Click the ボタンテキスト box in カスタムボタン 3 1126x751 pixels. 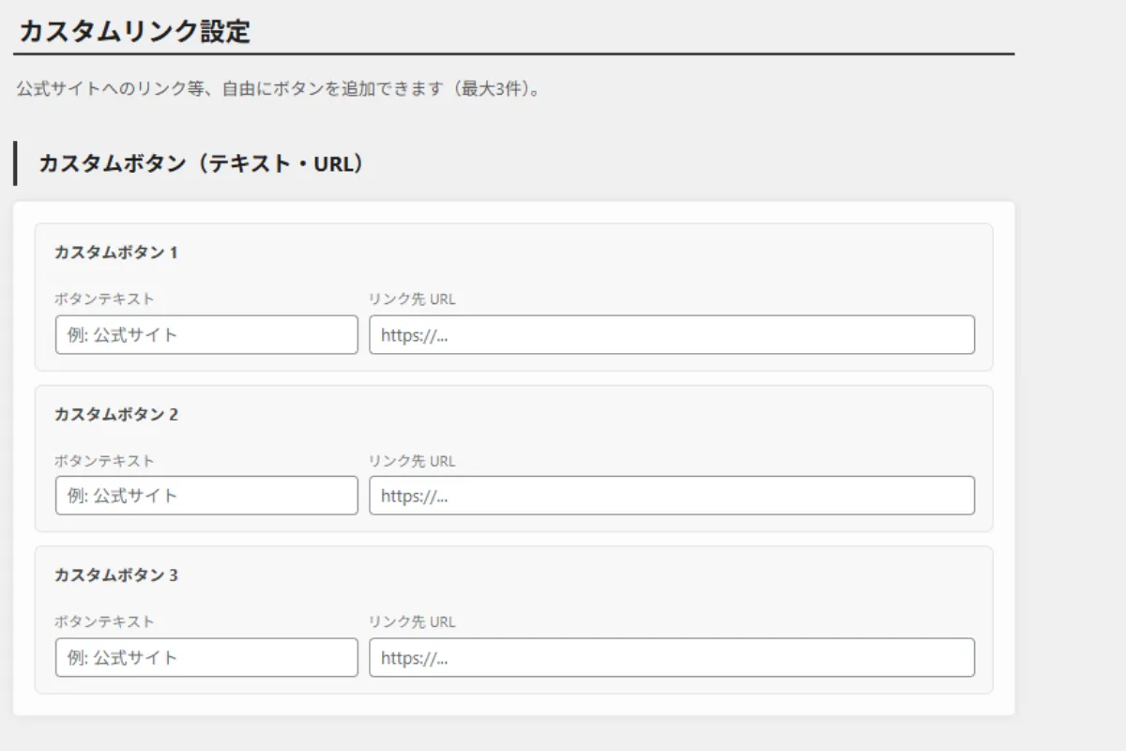(206, 657)
